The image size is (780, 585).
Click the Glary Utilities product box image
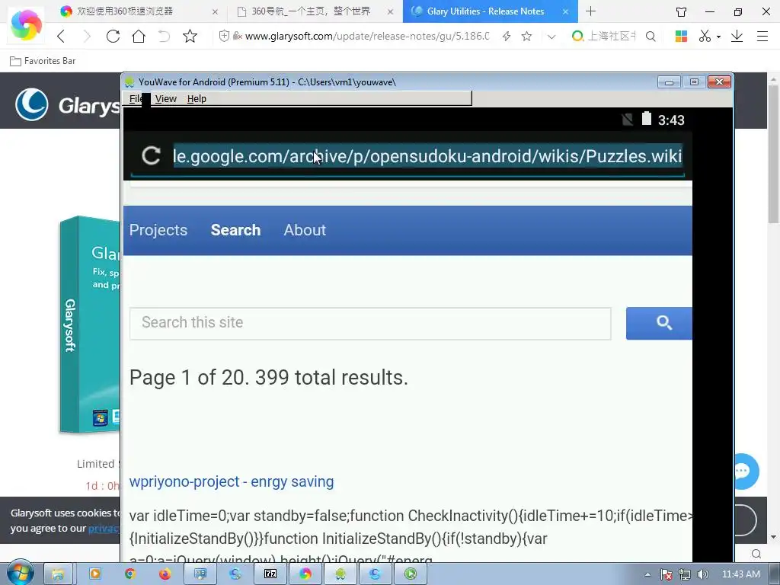click(90, 324)
